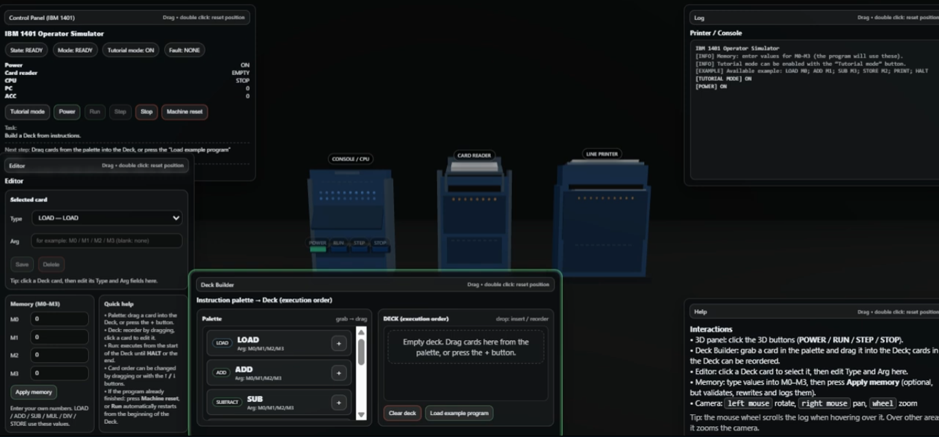The width and height of the screenshot is (939, 437).
Task: Click the "Memory (M0–M3)" heading
Action: tap(35, 304)
